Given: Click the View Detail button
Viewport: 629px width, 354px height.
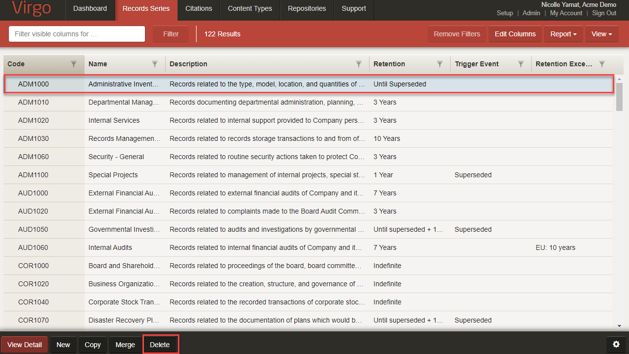Looking at the screenshot, I should pyautogui.click(x=25, y=345).
